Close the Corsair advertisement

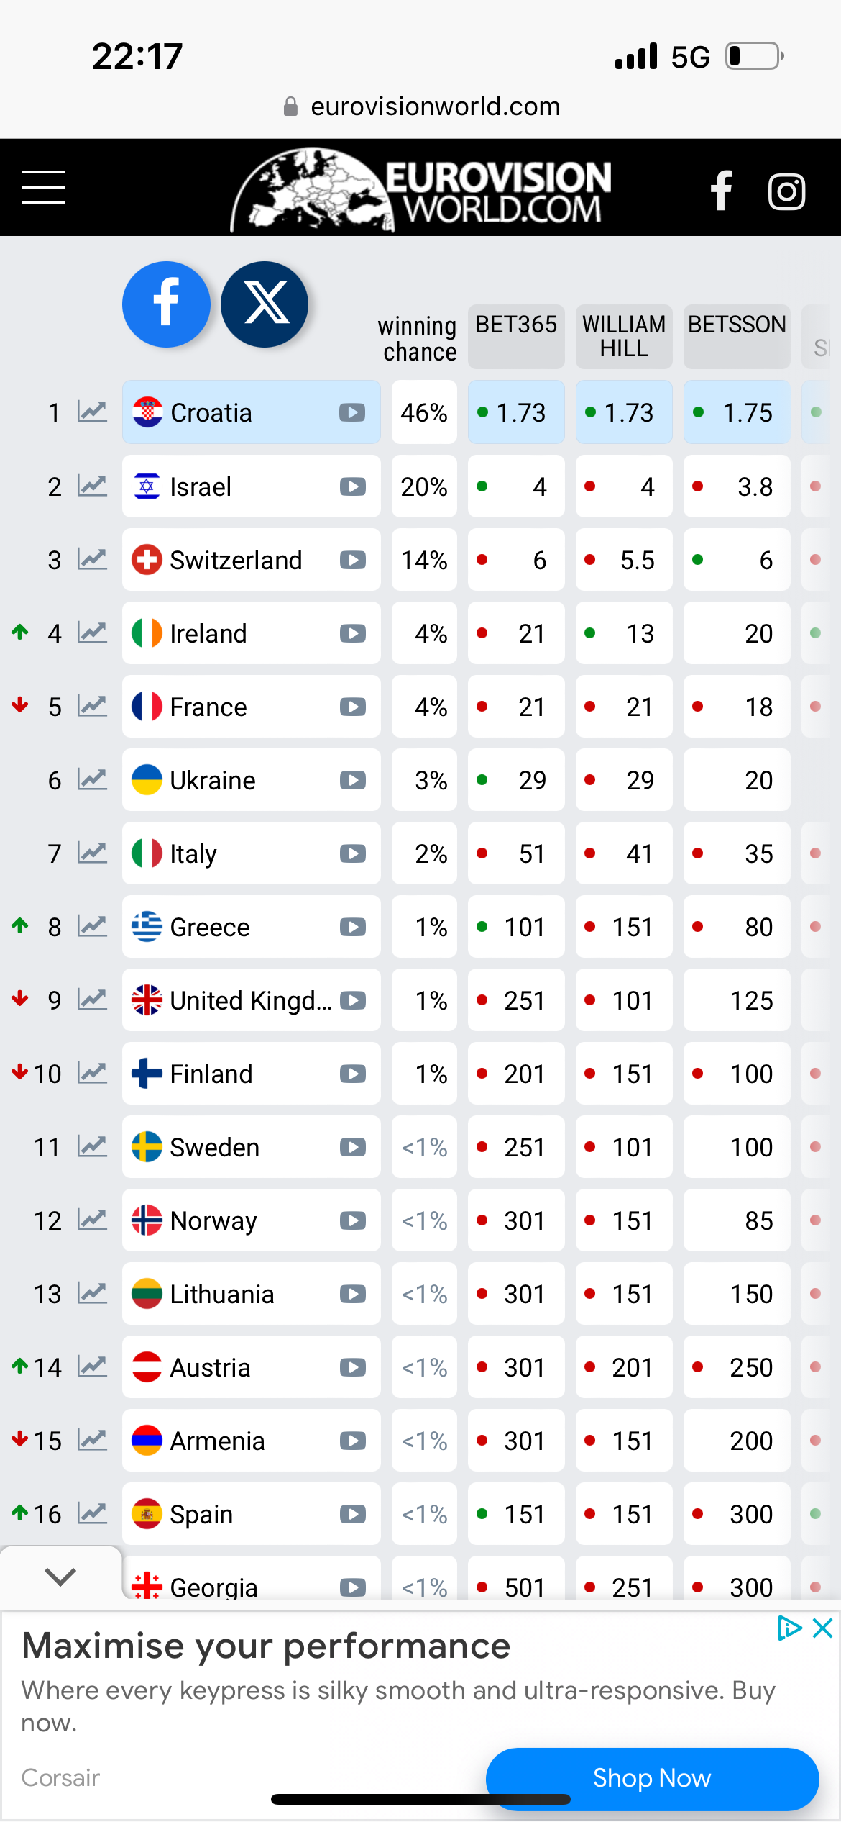click(x=822, y=1628)
